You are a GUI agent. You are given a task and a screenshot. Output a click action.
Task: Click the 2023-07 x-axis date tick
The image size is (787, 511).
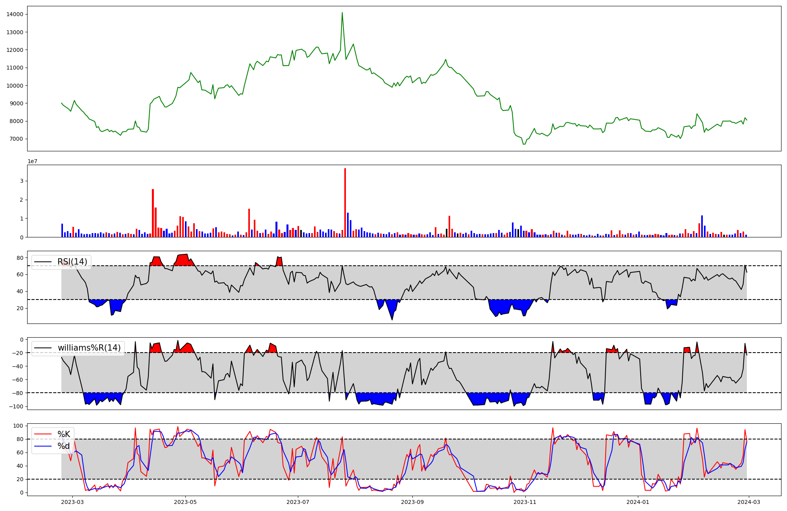[x=298, y=502]
